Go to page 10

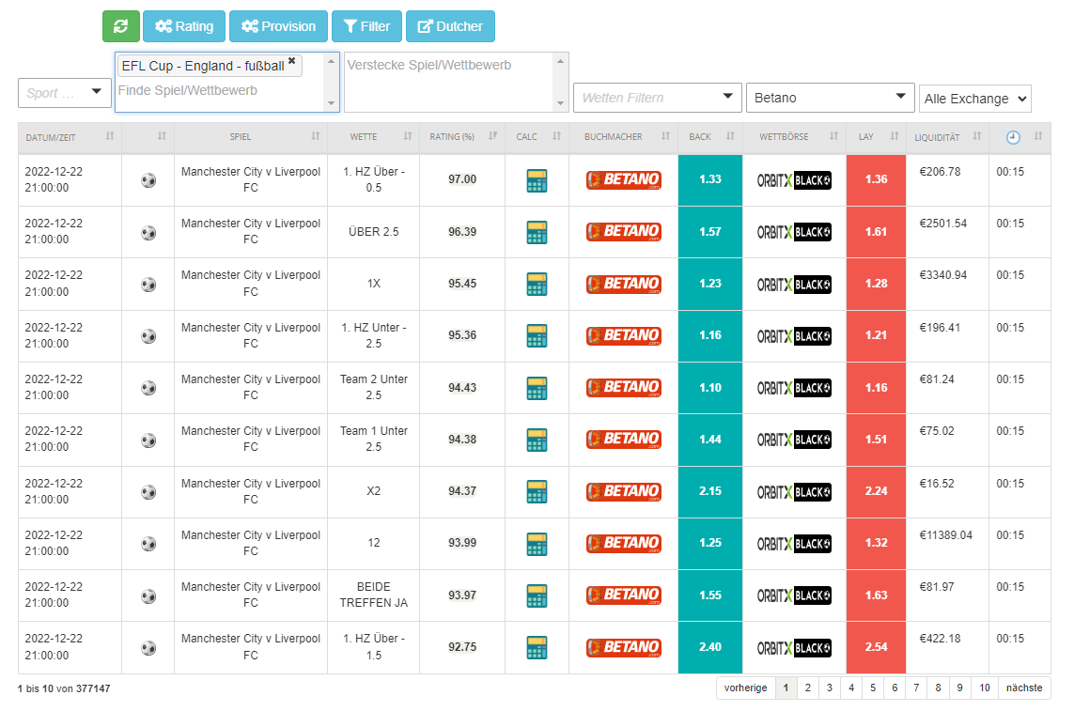coord(985,688)
